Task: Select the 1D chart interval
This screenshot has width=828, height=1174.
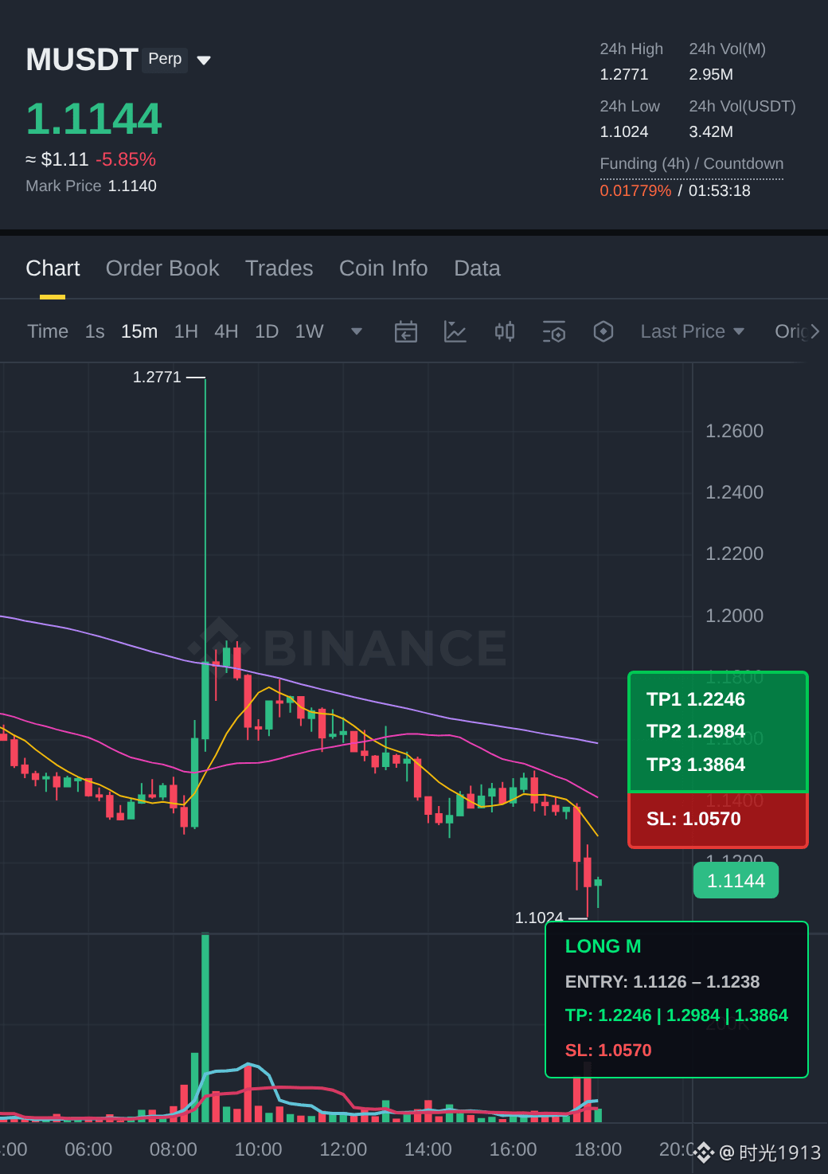Action: click(x=267, y=331)
